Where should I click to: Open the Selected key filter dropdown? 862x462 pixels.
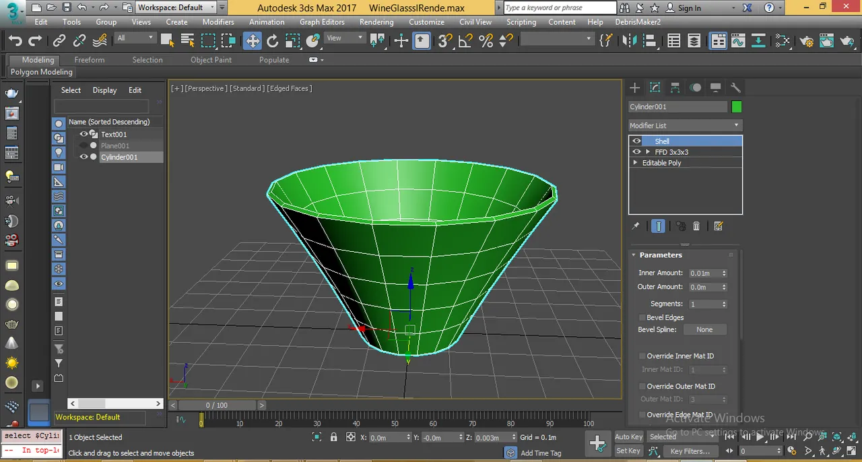tap(682, 436)
